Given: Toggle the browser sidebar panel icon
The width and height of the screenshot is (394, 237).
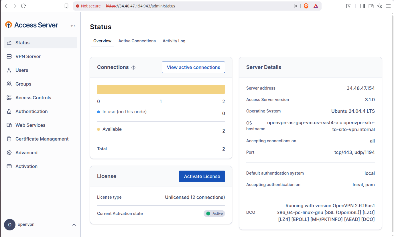Looking at the screenshot, I should [x=363, y=6].
